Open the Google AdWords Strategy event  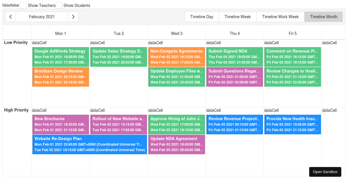pos(60,57)
